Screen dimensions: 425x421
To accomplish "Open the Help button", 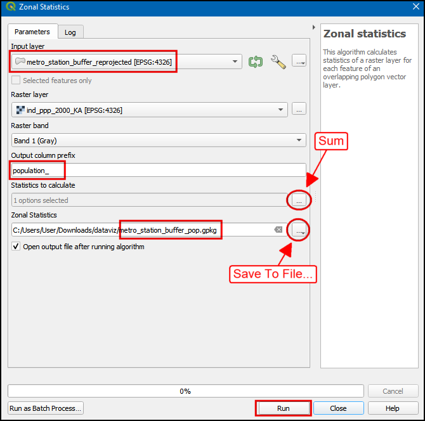I will (393, 408).
